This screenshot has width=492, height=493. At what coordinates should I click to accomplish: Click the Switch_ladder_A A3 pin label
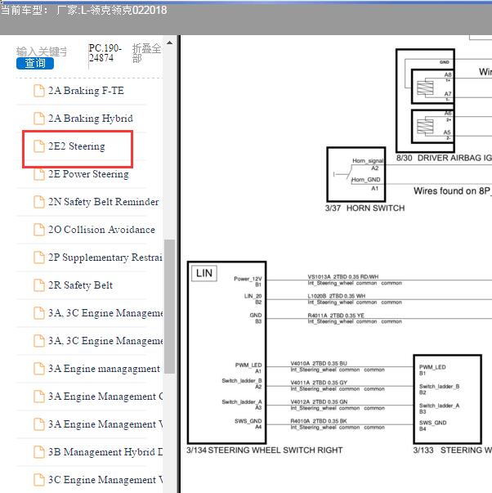point(242,405)
